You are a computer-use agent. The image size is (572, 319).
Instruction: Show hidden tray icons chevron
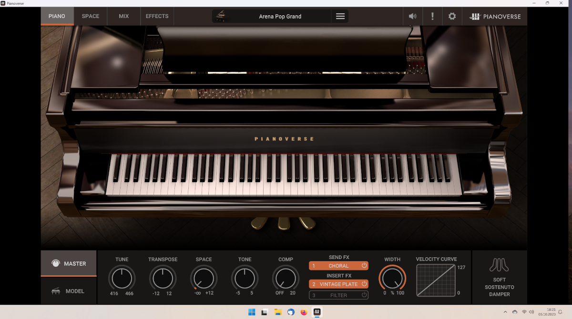[504, 312]
